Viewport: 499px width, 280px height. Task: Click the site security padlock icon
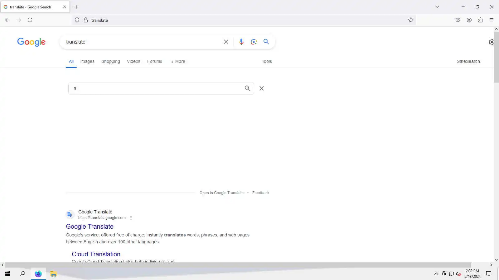[x=86, y=20]
